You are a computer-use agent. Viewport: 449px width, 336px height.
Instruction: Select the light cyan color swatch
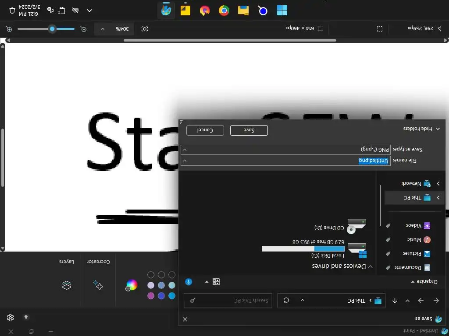172,285
